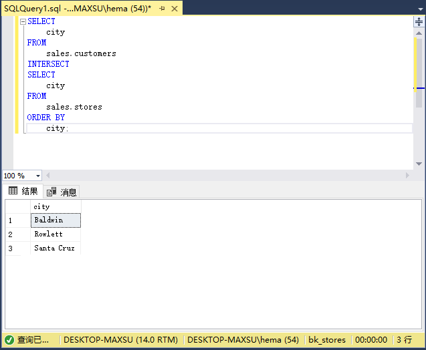This screenshot has width=426, height=350.
Task: Click the city column header
Action: 56,206
